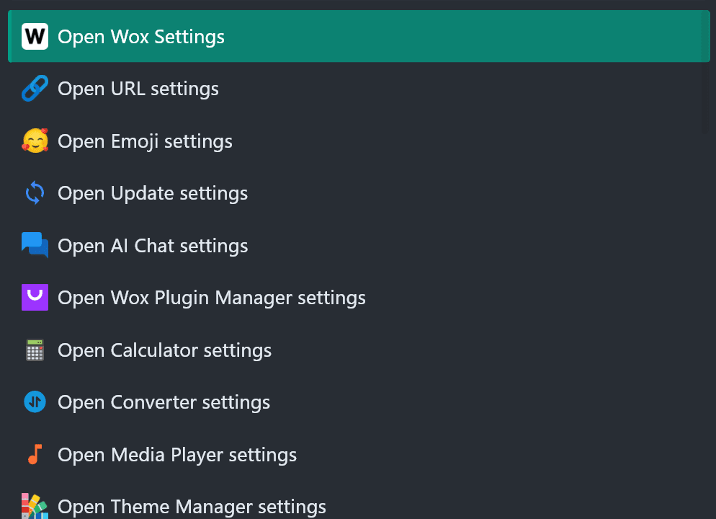
Task: Click the Update refresh arrows icon
Action: tap(35, 192)
